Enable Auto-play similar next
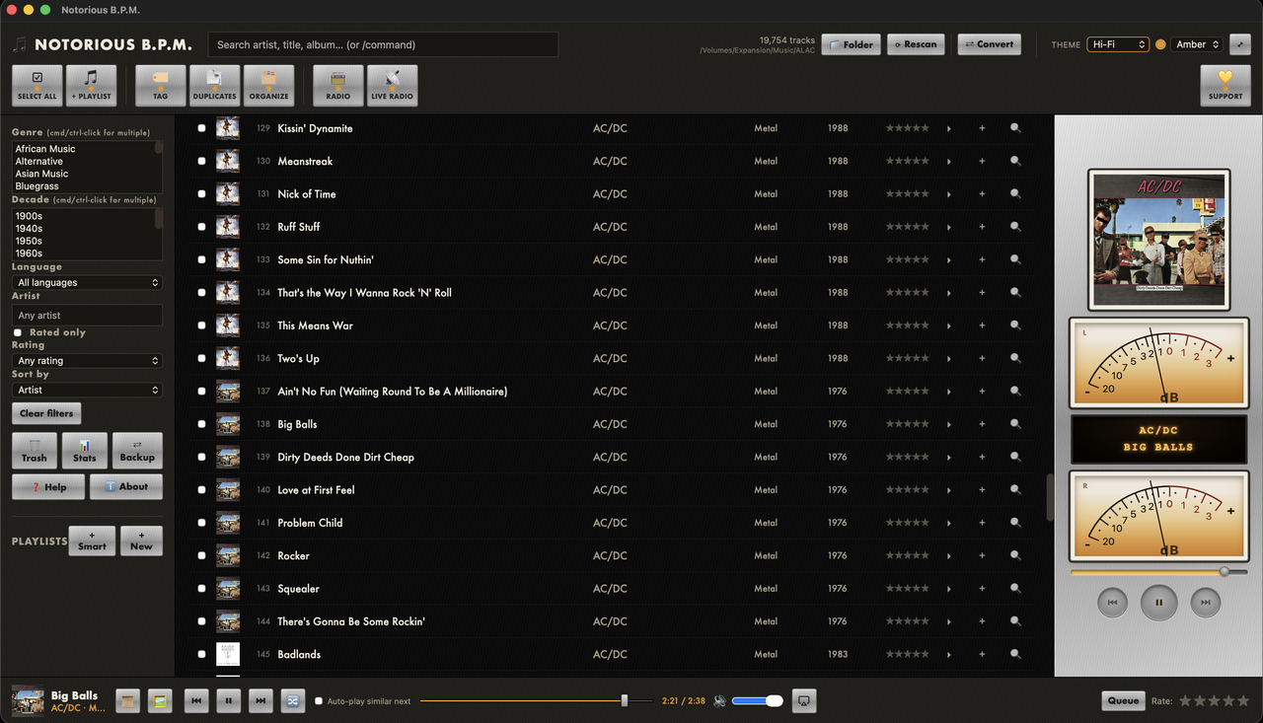This screenshot has width=1263, height=723. [319, 701]
